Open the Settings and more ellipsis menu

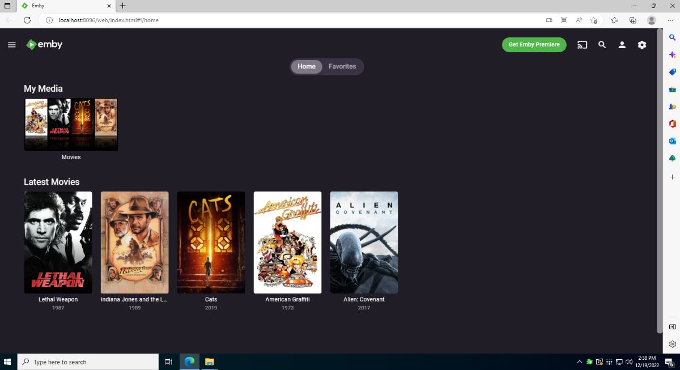(670, 20)
